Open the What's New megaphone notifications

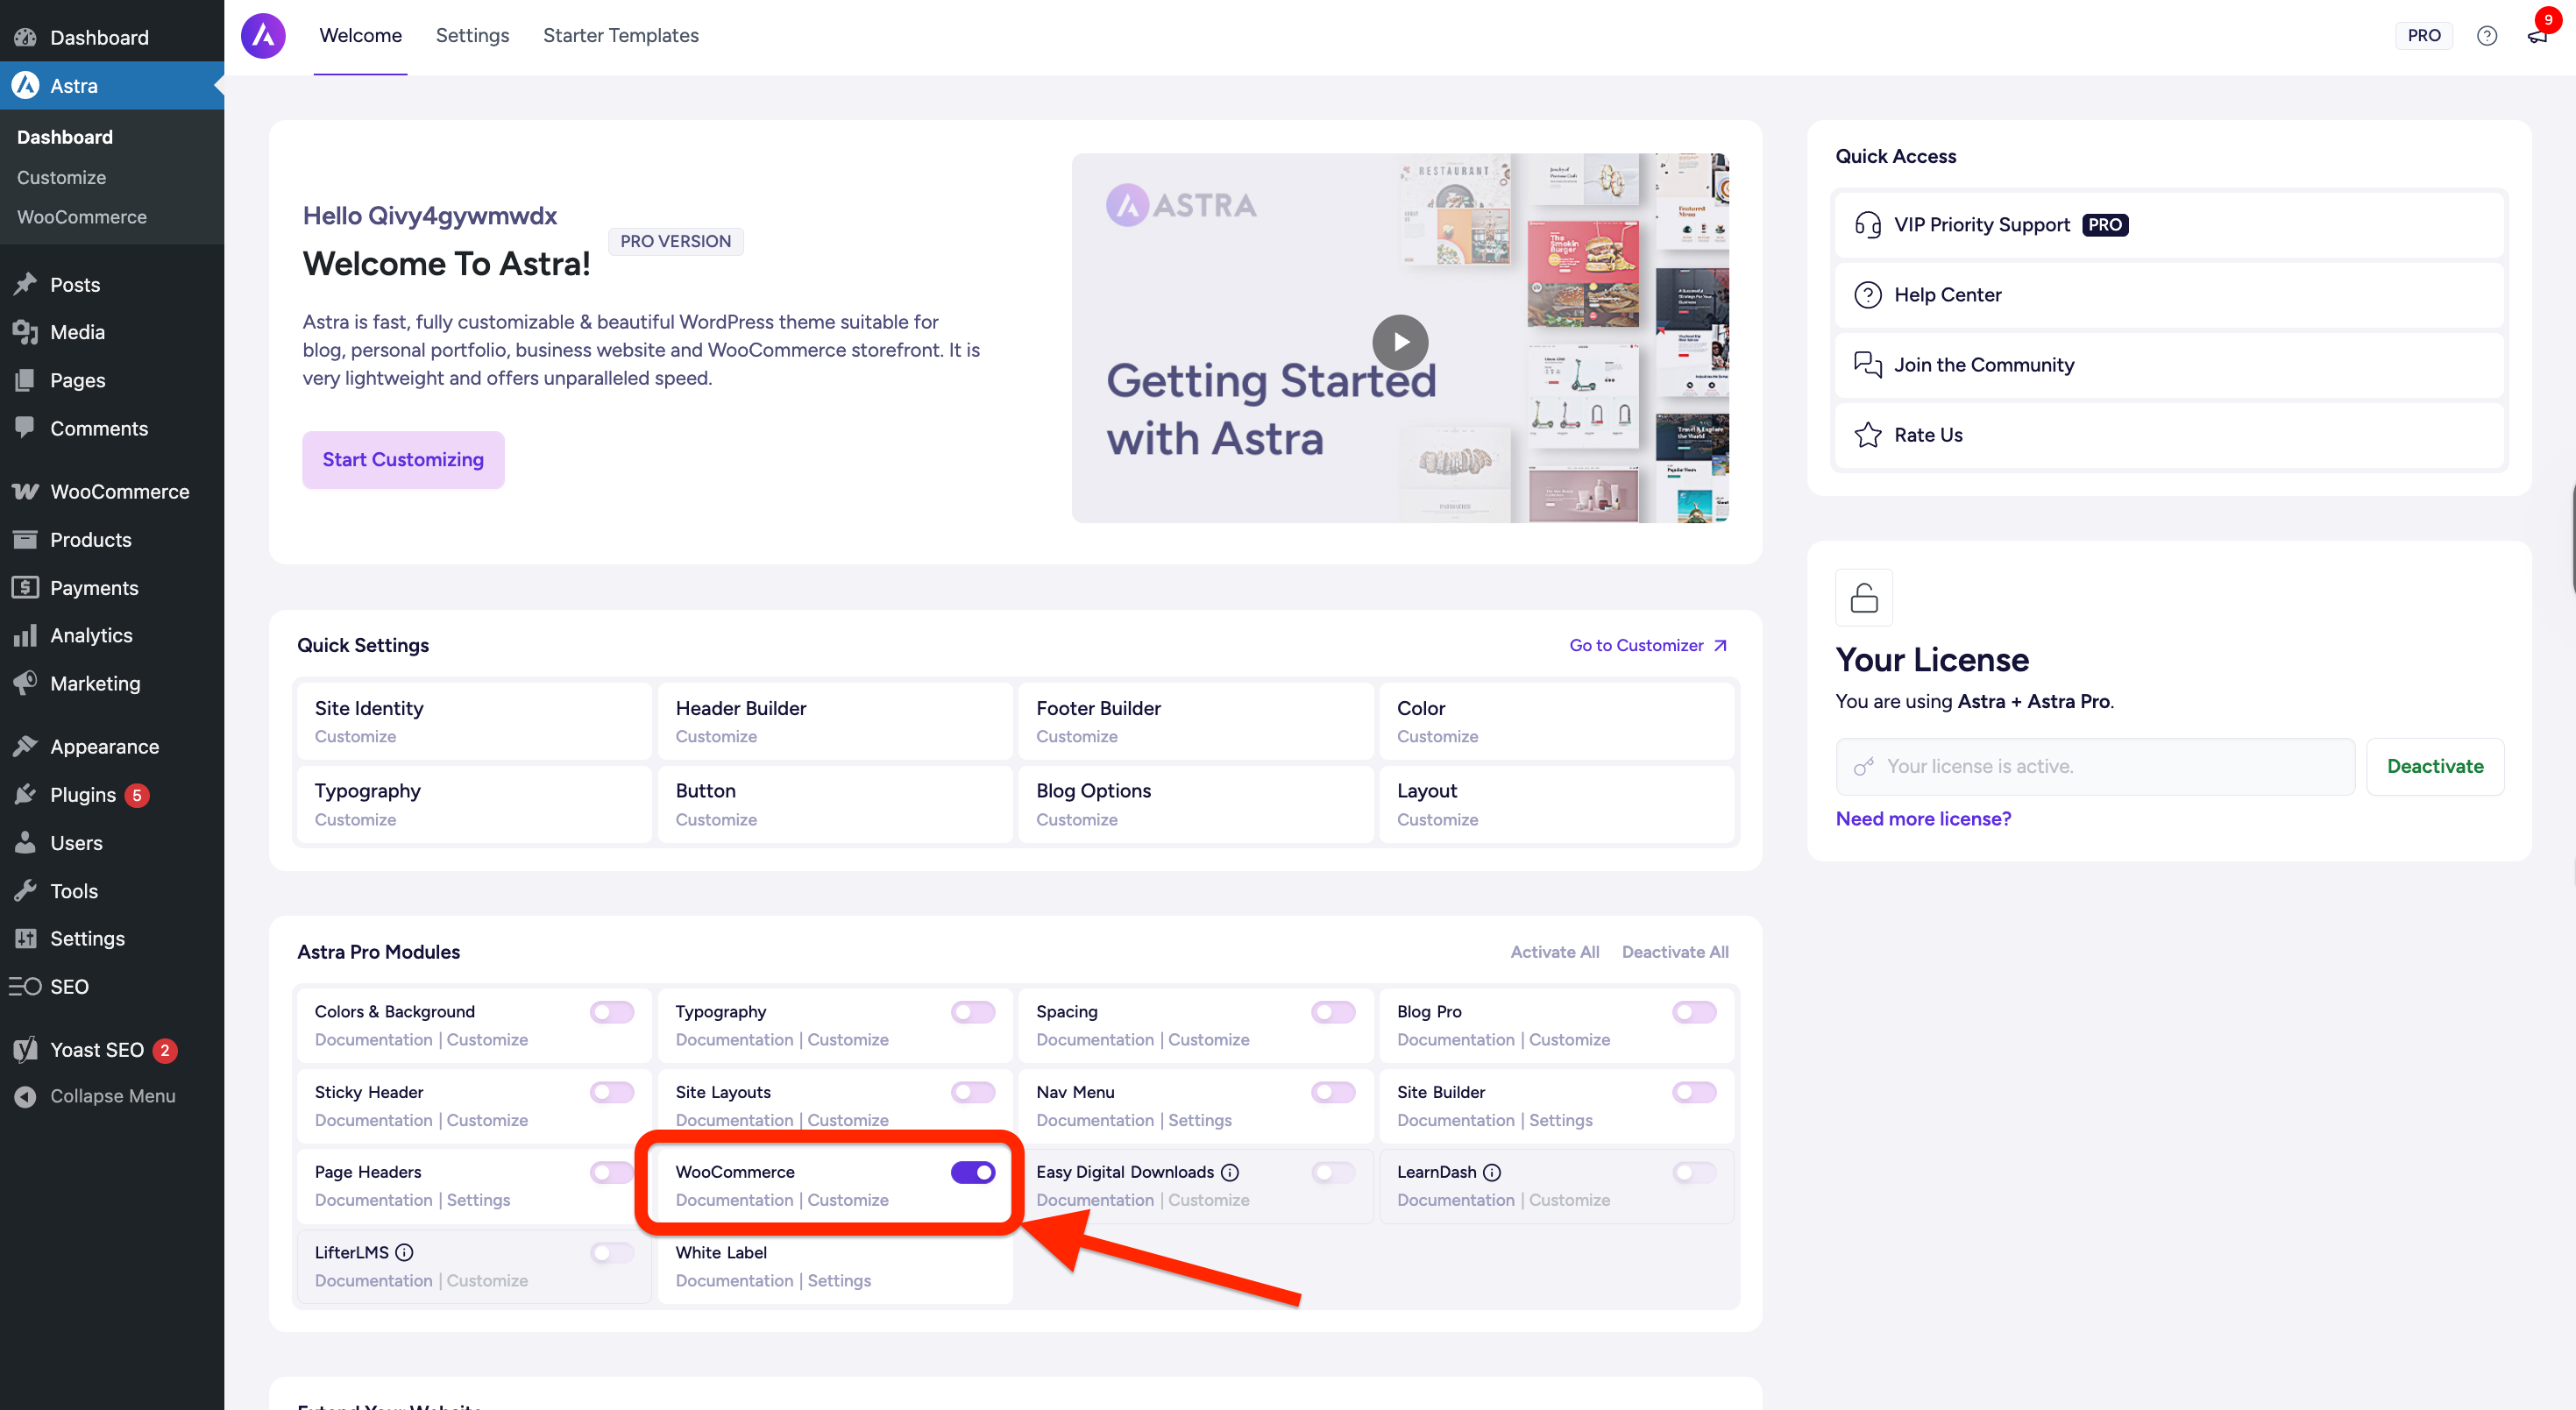[2537, 36]
